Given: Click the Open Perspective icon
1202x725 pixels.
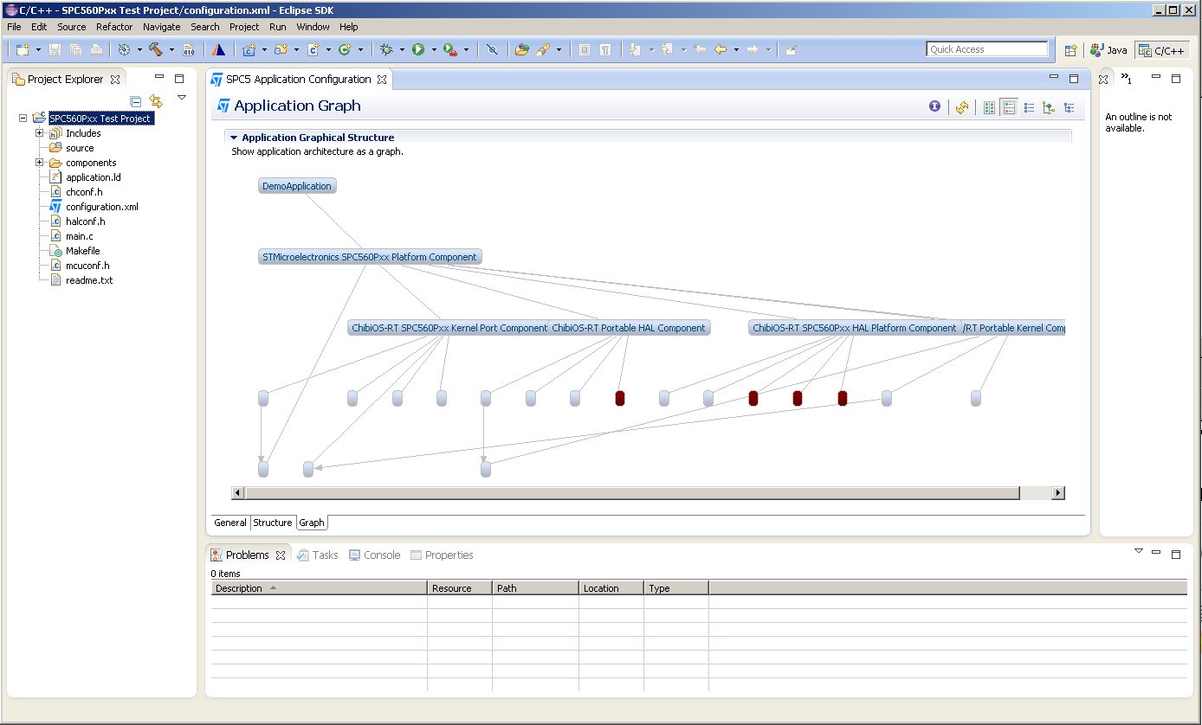Looking at the screenshot, I should [1070, 50].
